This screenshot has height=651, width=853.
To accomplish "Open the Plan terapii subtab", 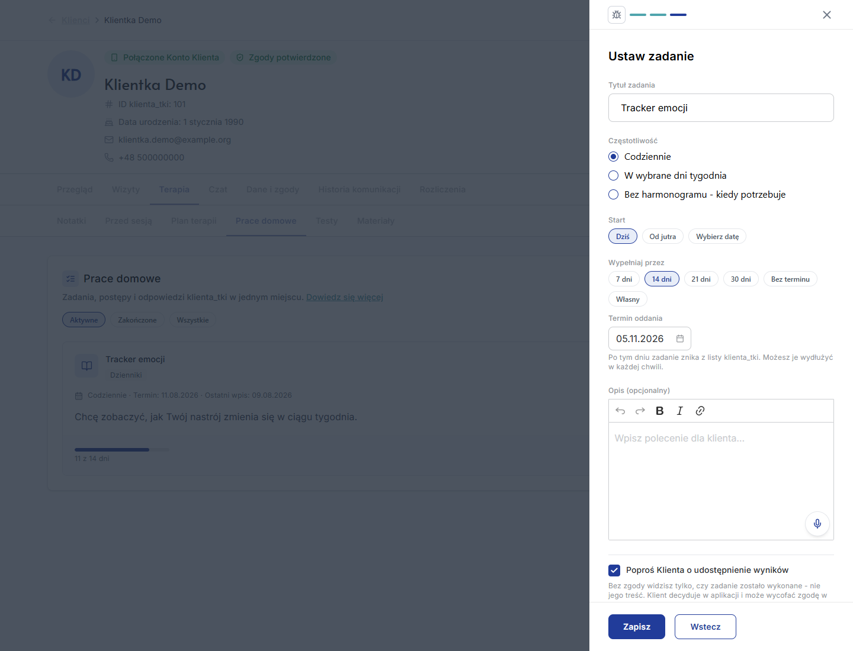I will point(194,221).
